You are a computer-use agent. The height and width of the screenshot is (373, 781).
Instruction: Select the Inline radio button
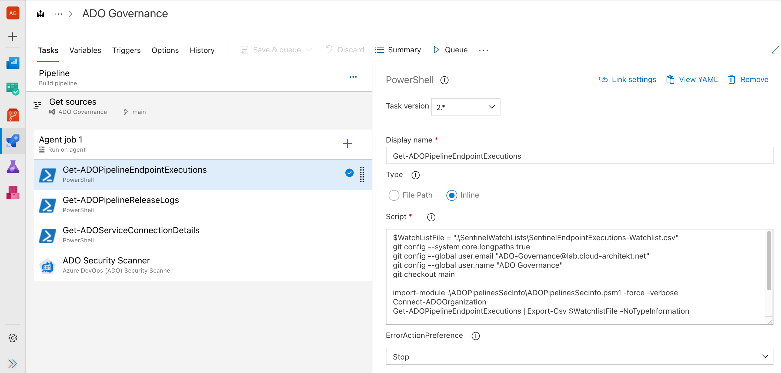(452, 195)
